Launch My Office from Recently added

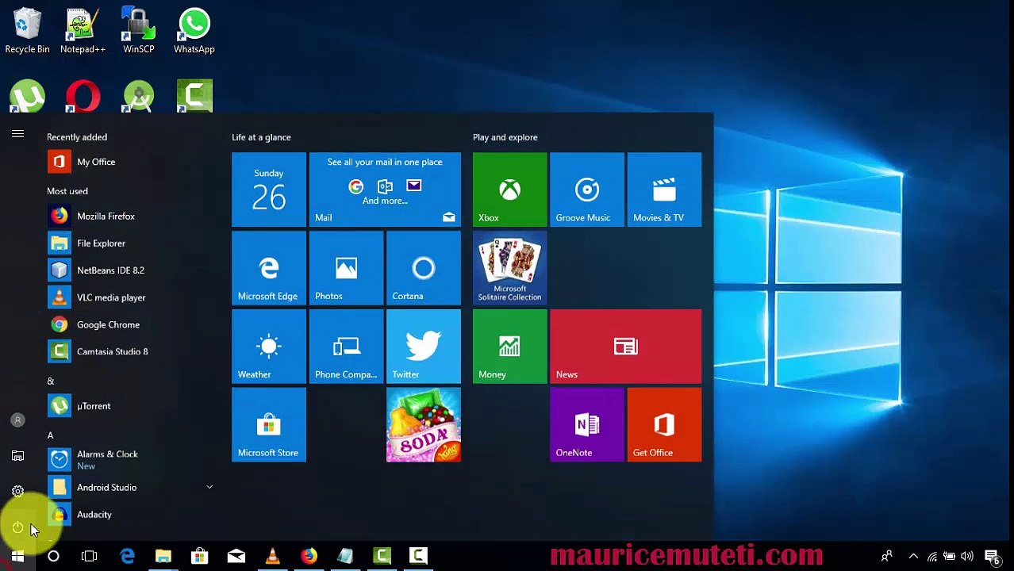click(127, 162)
